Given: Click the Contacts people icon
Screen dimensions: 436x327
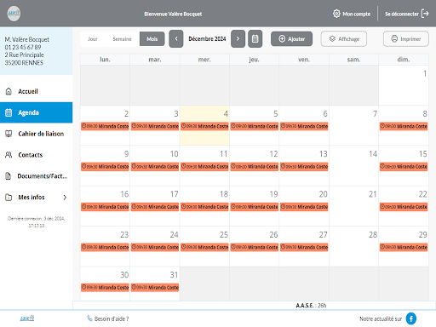Looking at the screenshot, I should click(9, 155).
